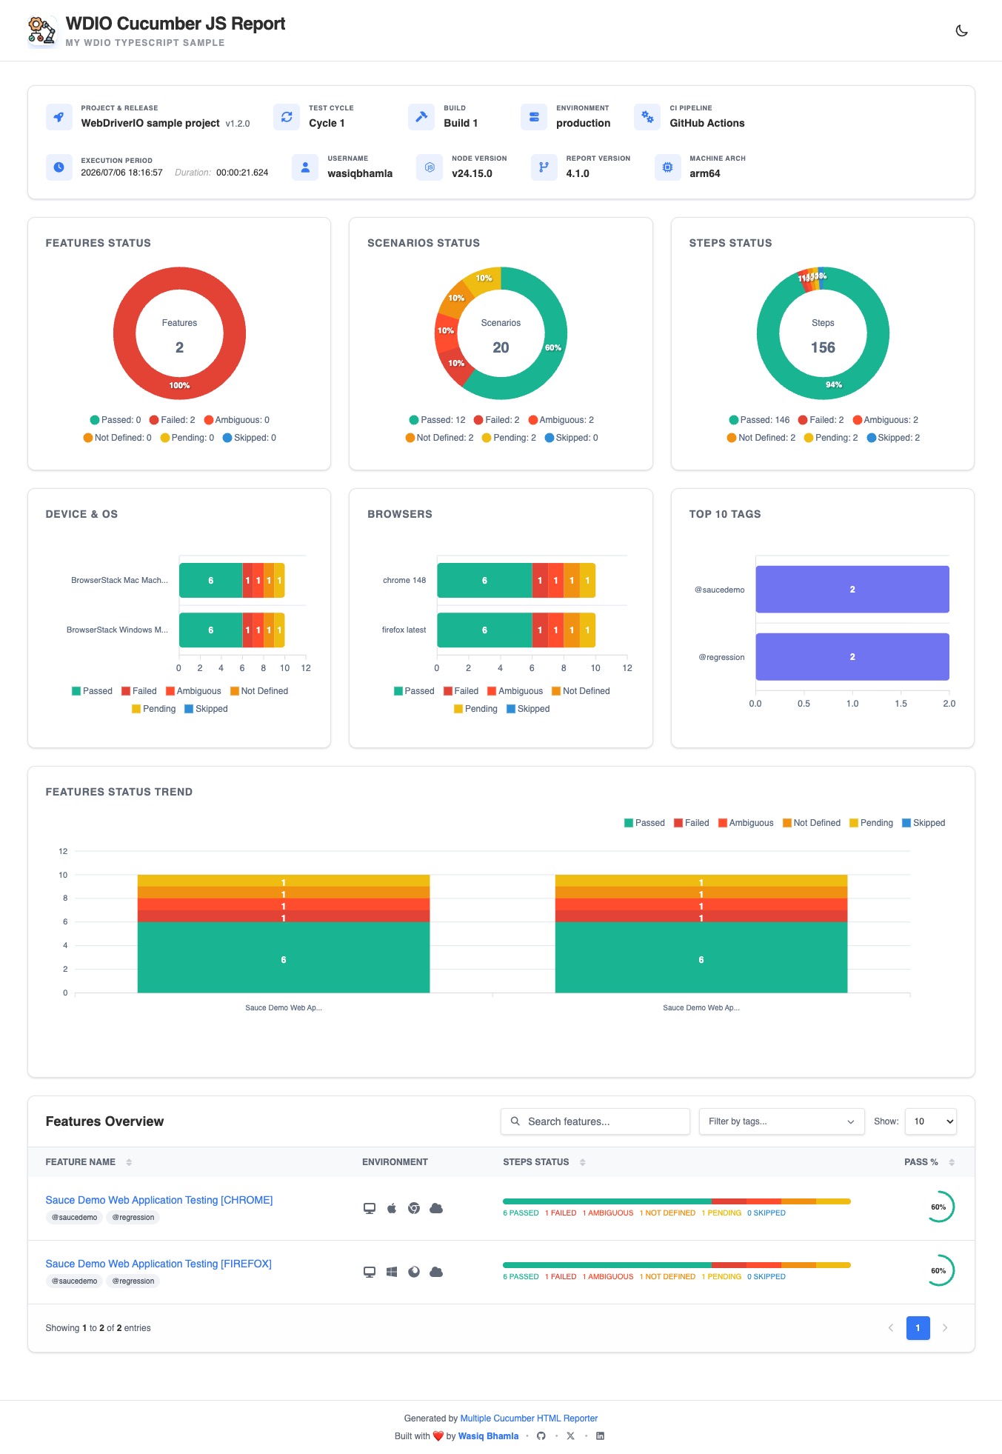
Task: Toggle dark mode with moon icon
Action: [961, 30]
